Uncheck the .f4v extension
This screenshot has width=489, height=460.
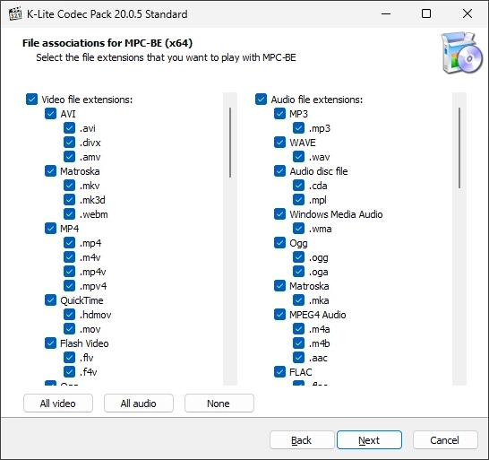[69, 372]
